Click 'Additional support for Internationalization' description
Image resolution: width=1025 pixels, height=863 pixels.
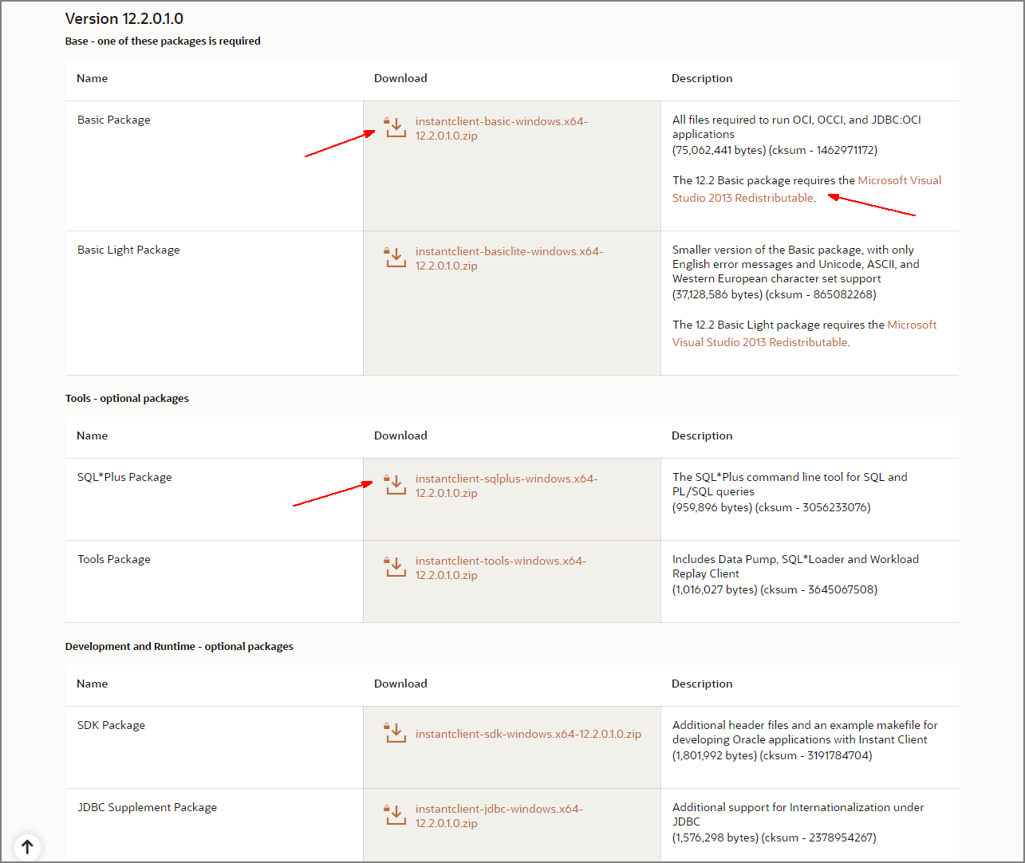pos(798,814)
